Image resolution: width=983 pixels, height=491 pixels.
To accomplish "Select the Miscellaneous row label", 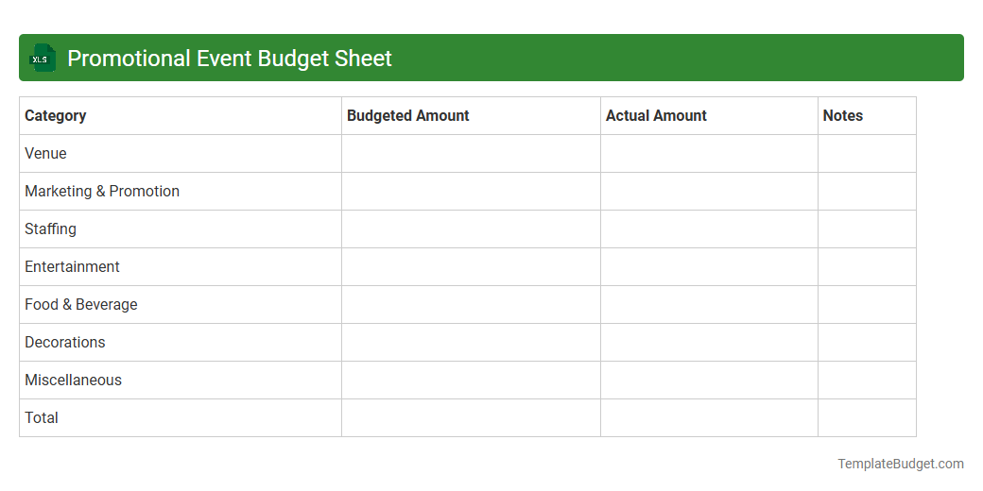I will [74, 381].
